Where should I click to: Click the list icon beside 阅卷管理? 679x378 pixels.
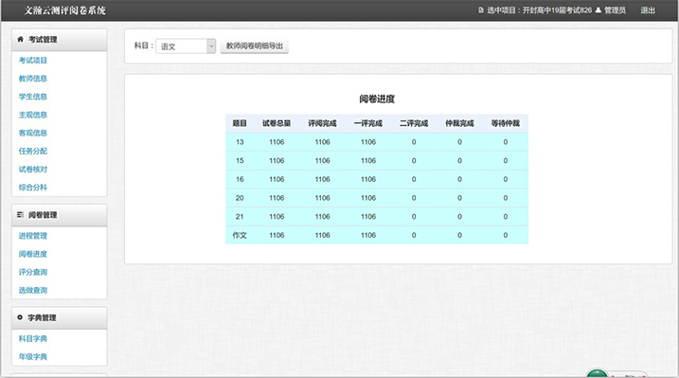20,215
